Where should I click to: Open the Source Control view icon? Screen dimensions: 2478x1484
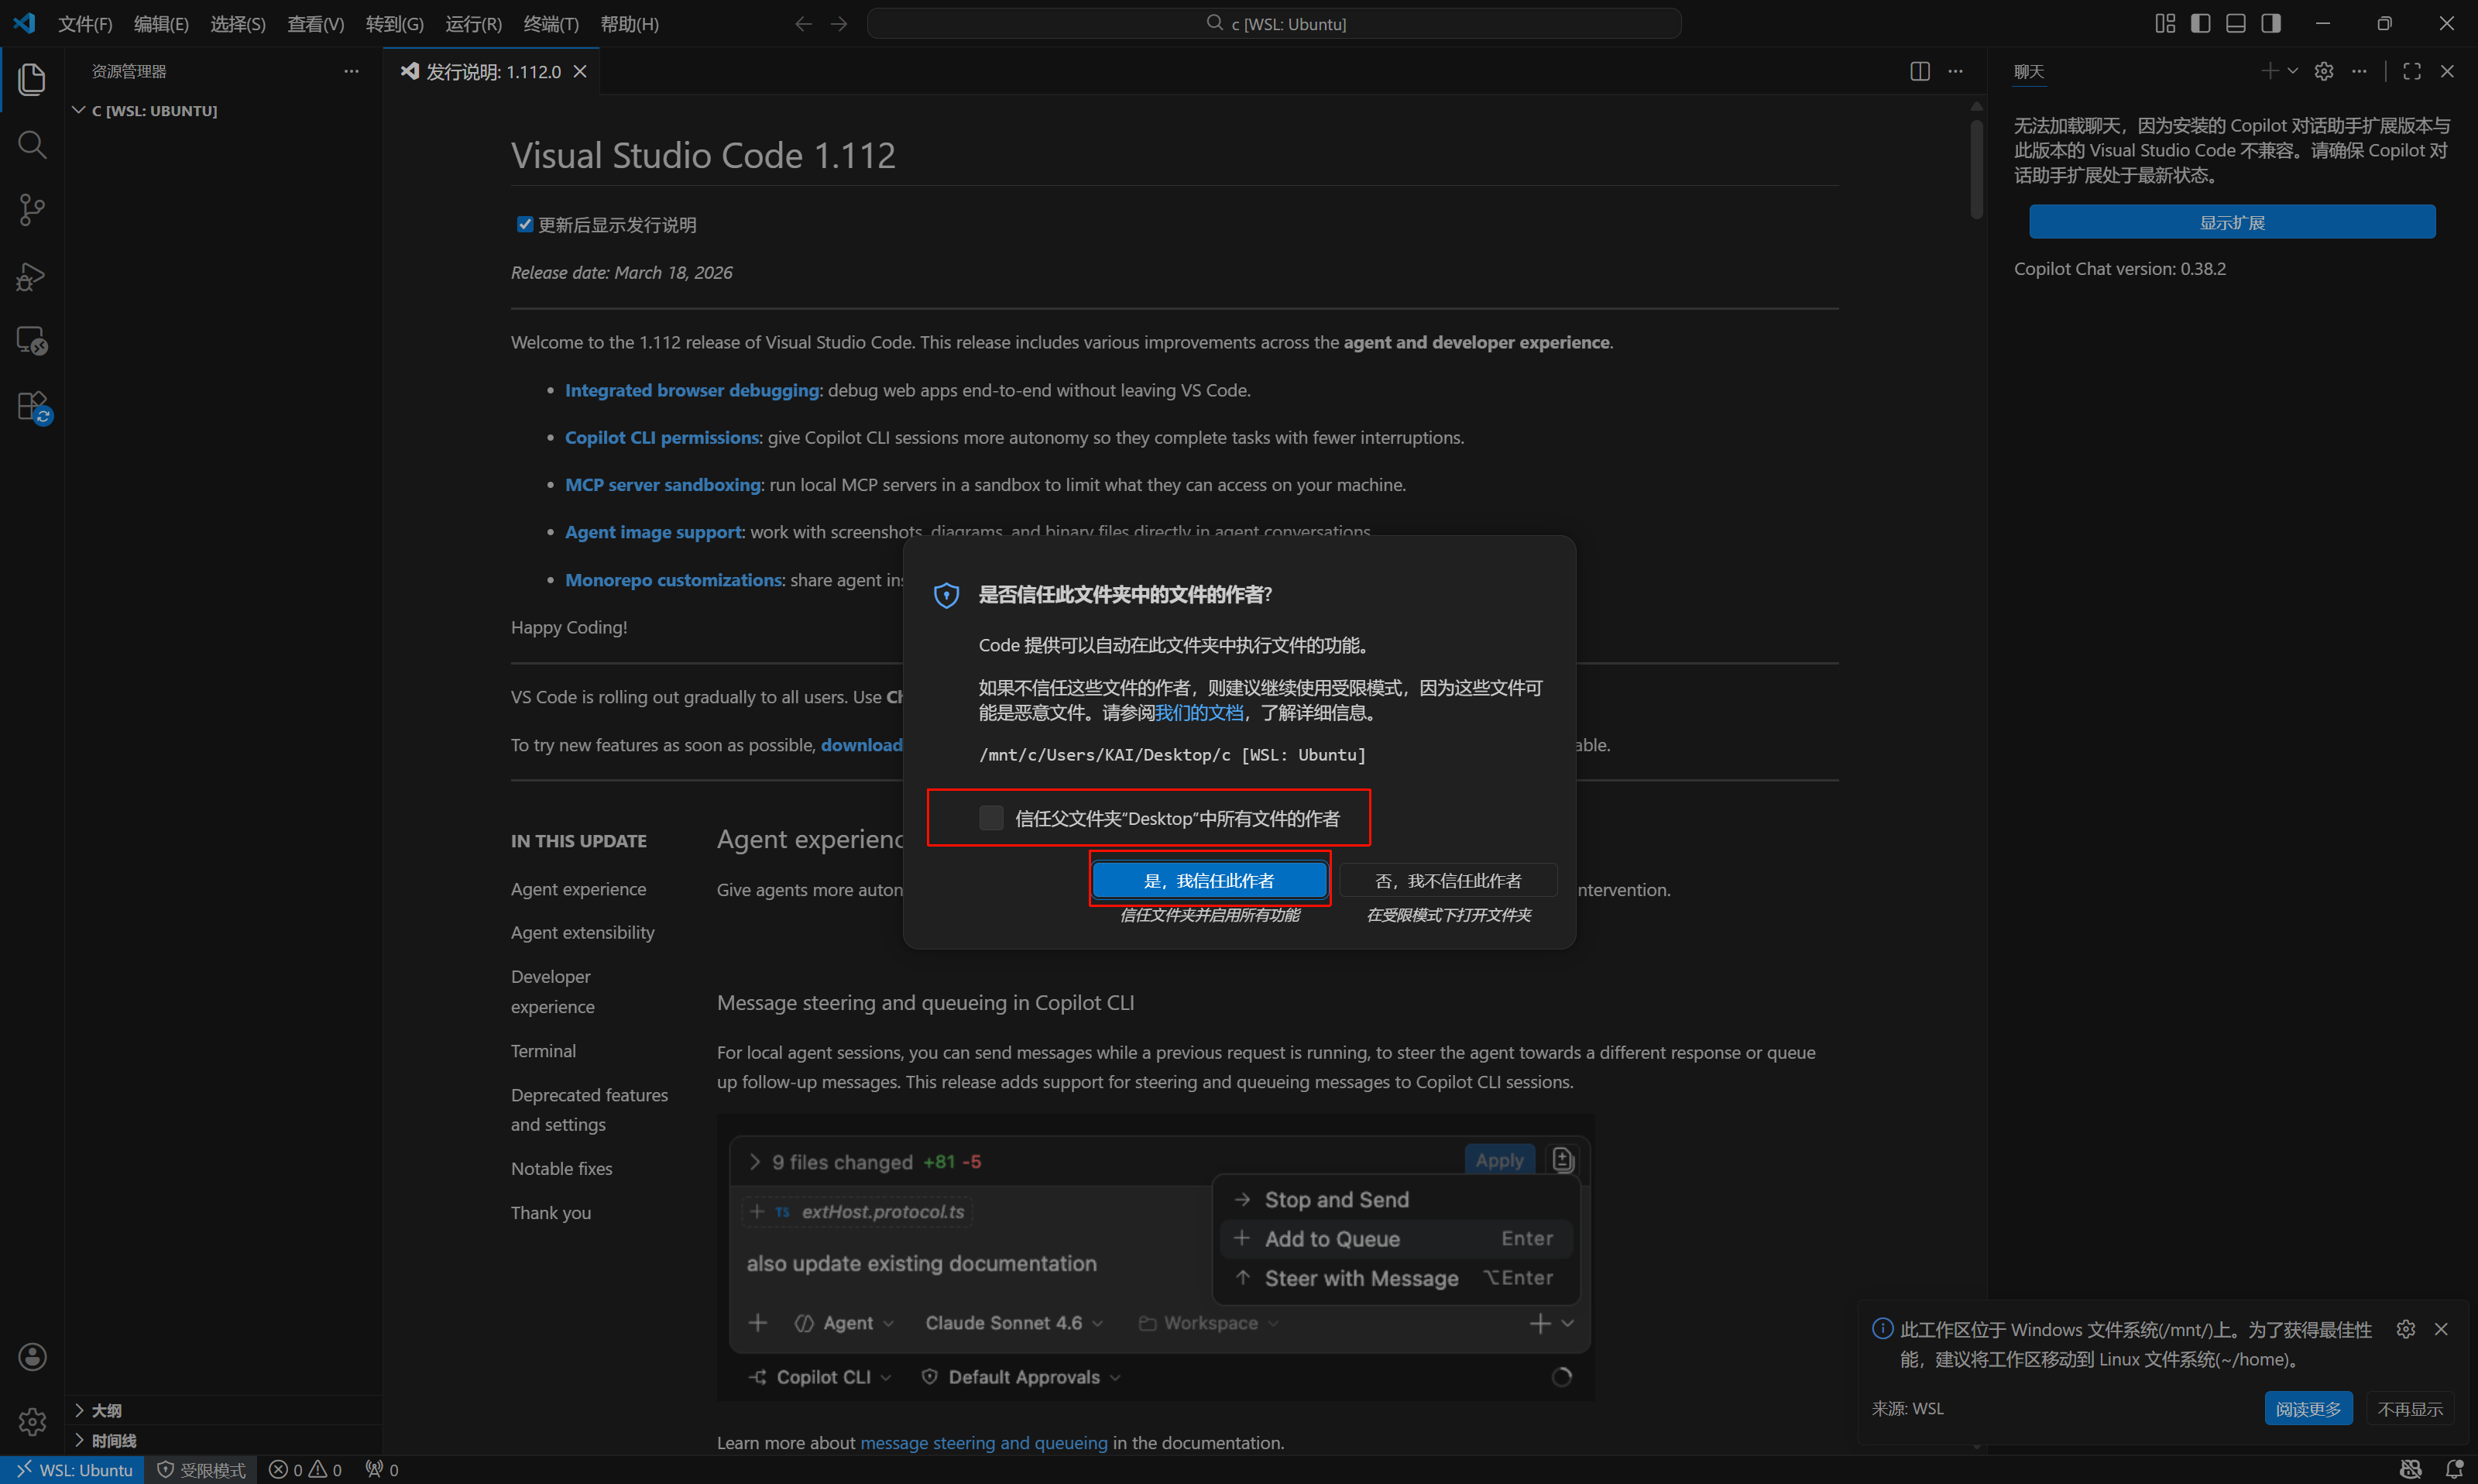(x=32, y=210)
